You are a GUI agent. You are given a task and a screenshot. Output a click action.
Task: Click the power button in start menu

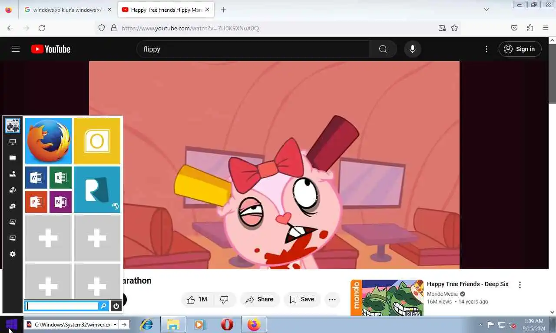116,306
